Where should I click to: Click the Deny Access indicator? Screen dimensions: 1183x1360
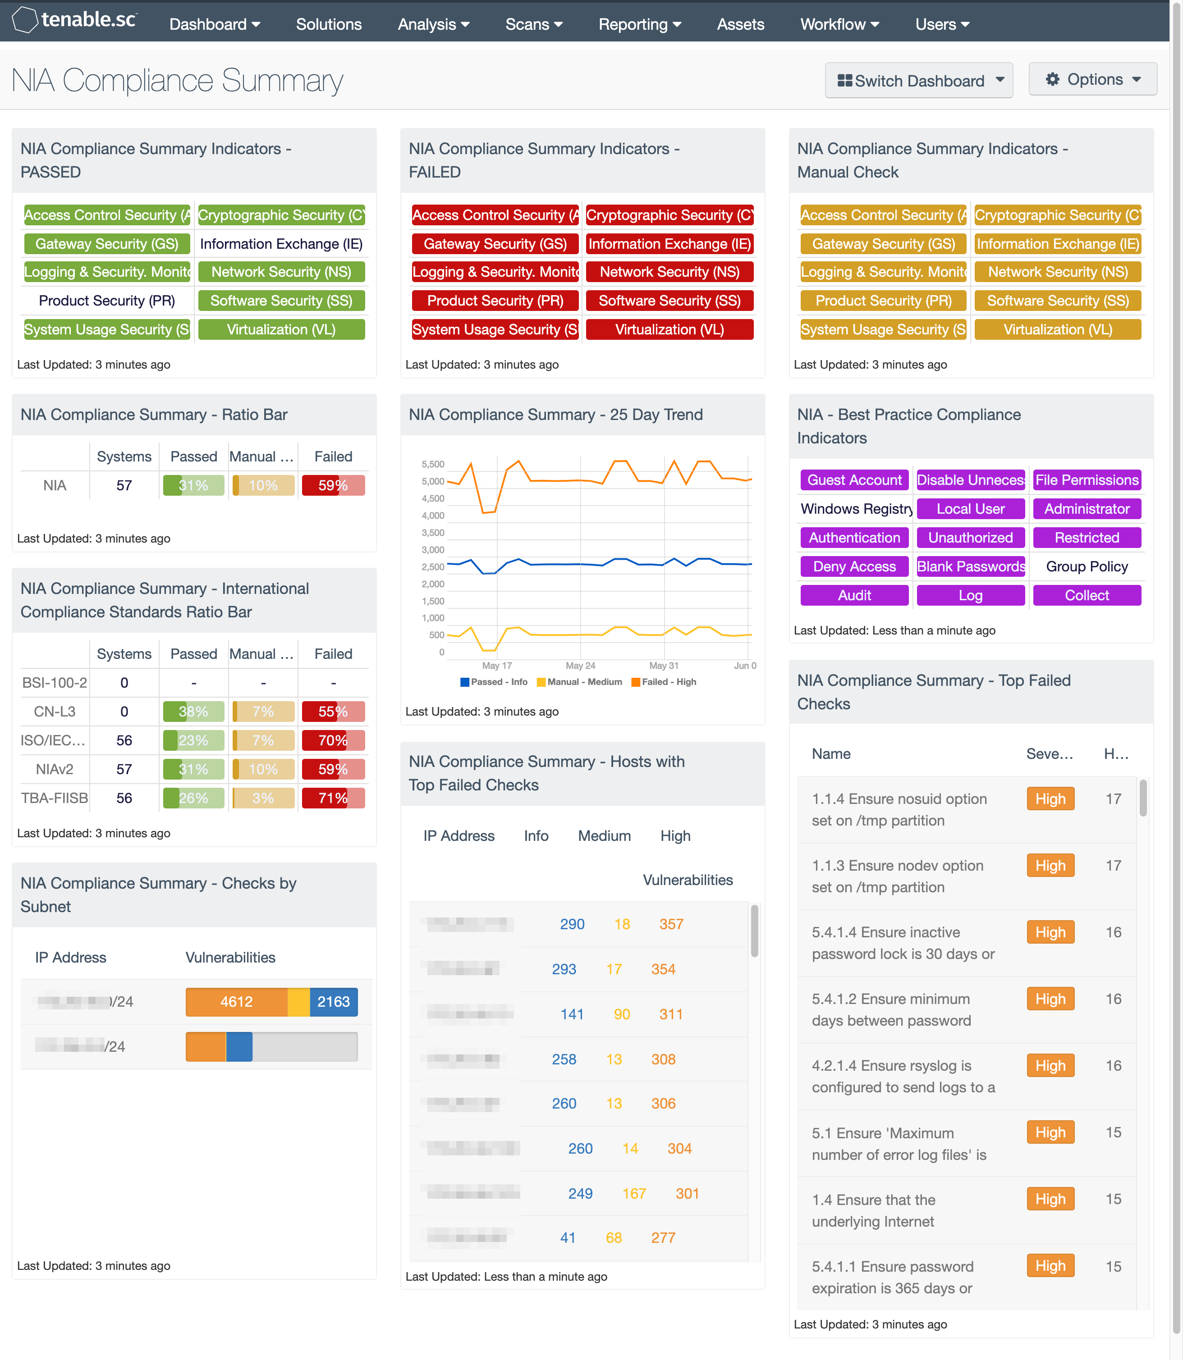coord(854,567)
